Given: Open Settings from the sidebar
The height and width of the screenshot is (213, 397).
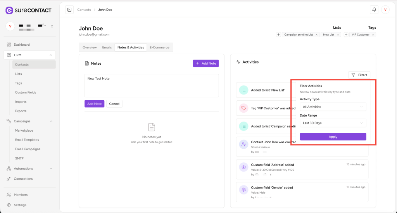Looking at the screenshot, I should tap(20, 205).
